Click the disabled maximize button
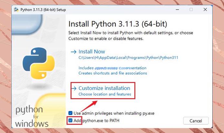 coord(191,10)
